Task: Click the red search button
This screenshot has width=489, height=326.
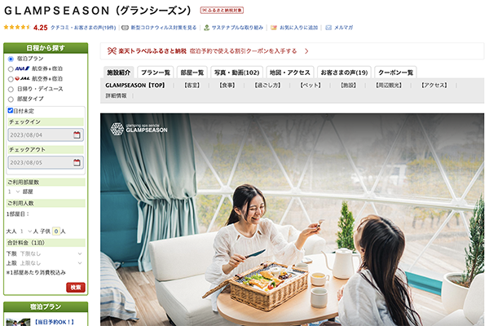Action: coord(76,288)
